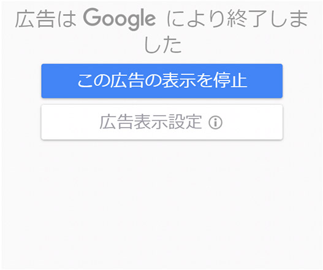Choose この広告の表示を停止 to hide the ad
323x270 pixels.
coord(162,81)
